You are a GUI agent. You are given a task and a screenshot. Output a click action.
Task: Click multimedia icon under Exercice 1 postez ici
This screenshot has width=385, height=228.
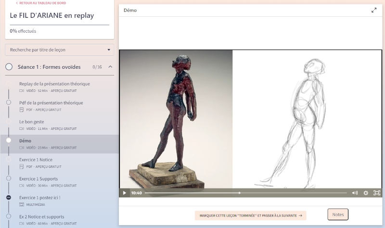22,204
